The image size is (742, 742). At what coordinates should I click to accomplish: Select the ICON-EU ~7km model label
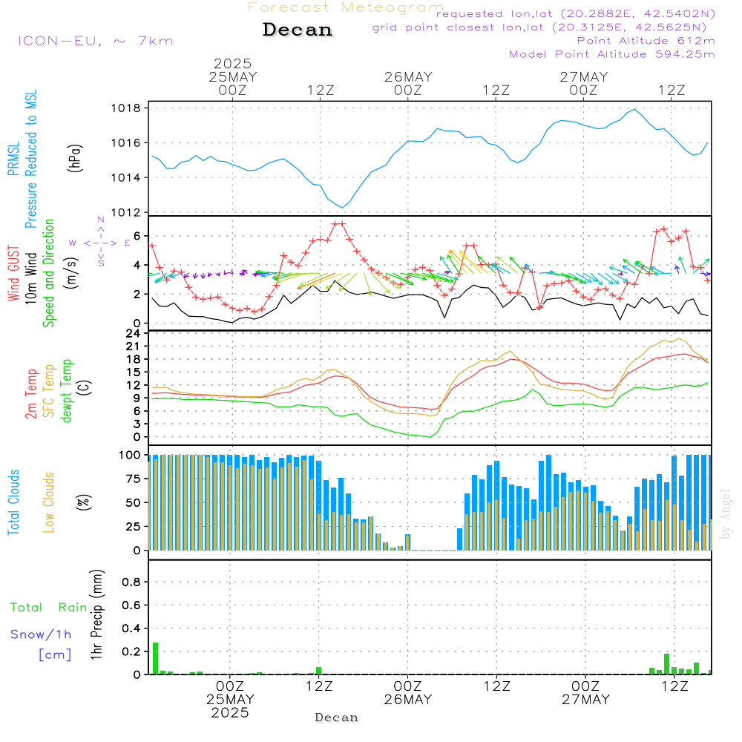click(x=95, y=41)
